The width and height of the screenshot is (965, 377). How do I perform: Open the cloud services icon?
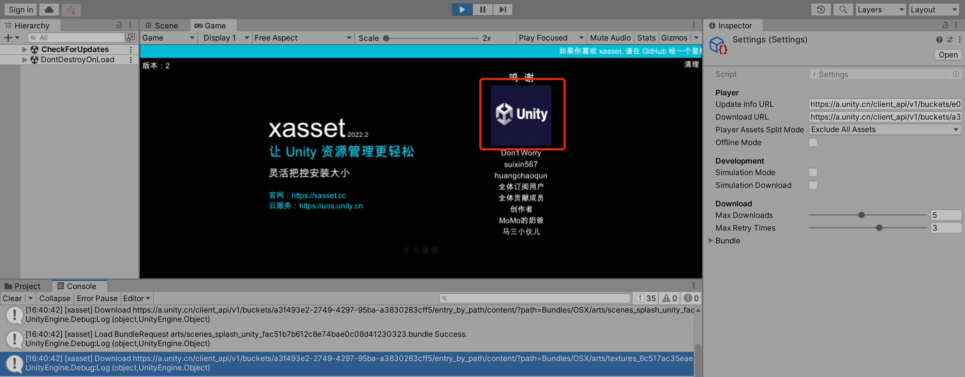tap(49, 10)
